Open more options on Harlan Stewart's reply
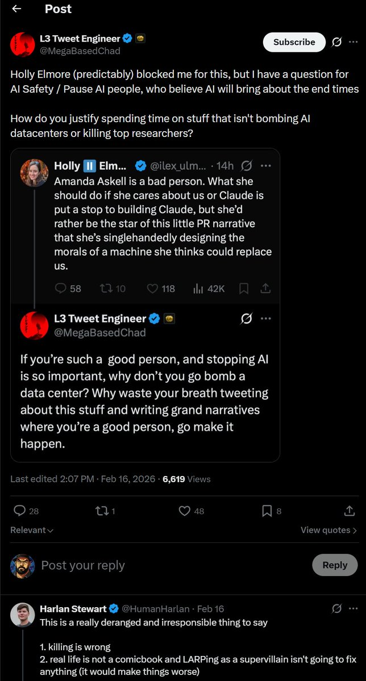Viewport: 366px width, 681px height. pyautogui.click(x=354, y=609)
